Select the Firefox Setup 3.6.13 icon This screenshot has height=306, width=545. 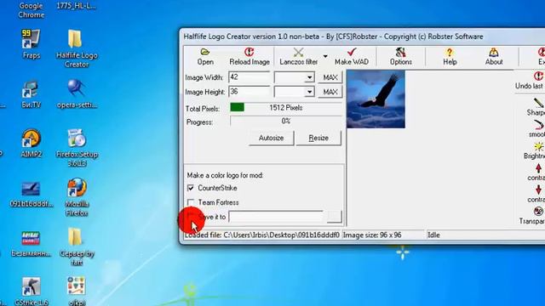click(x=77, y=147)
